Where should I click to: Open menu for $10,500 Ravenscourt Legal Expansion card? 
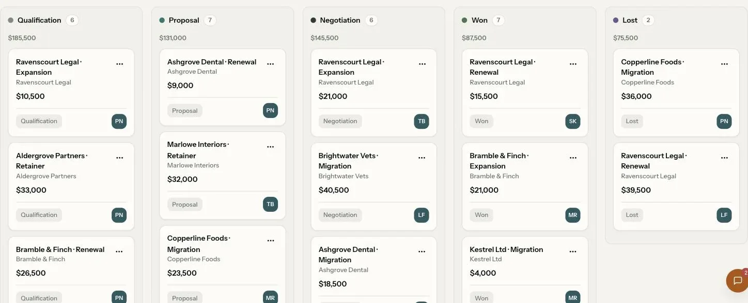120,64
